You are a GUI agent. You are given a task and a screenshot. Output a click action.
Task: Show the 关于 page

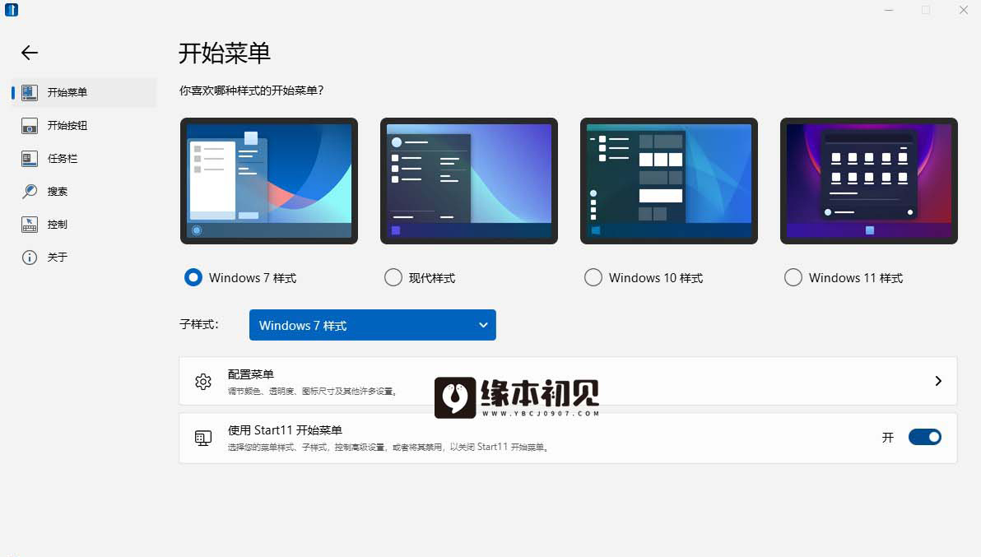(x=84, y=258)
